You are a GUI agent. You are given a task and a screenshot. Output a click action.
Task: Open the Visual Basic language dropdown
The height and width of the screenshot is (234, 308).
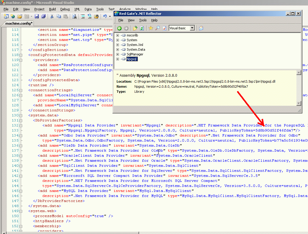click(x=192, y=28)
